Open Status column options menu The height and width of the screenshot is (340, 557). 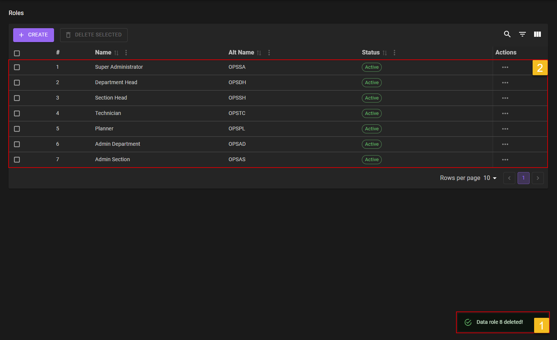click(394, 53)
